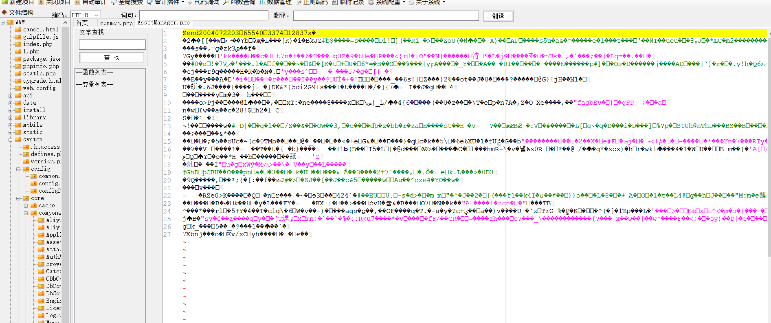Click the 自动审计 toolbar icon
The width and height of the screenshot is (771, 323).
pyautogui.click(x=77, y=2)
